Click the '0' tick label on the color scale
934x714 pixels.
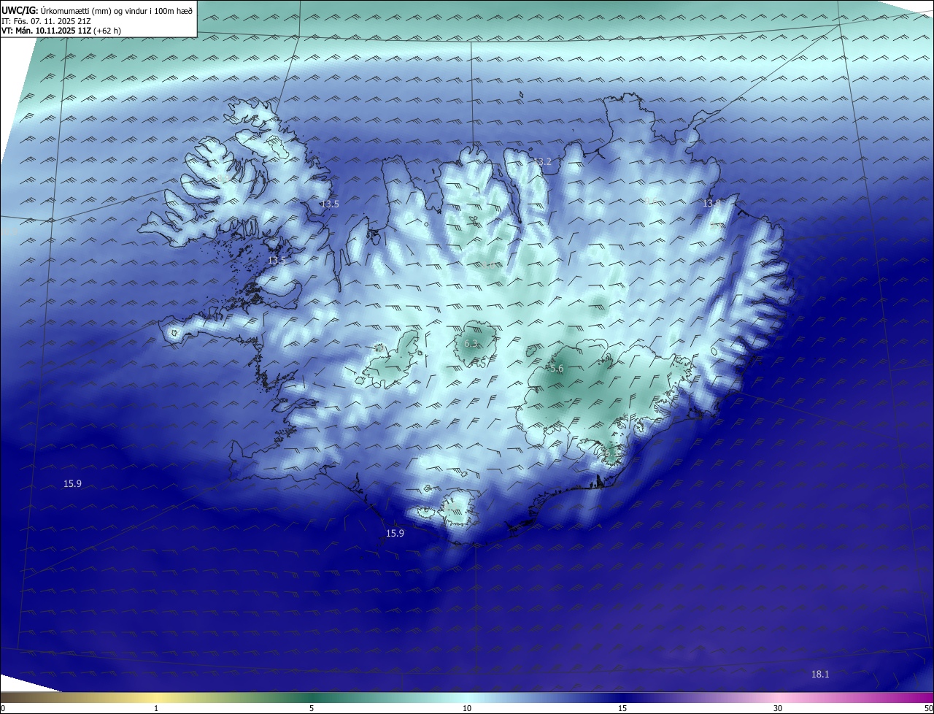click(2, 708)
